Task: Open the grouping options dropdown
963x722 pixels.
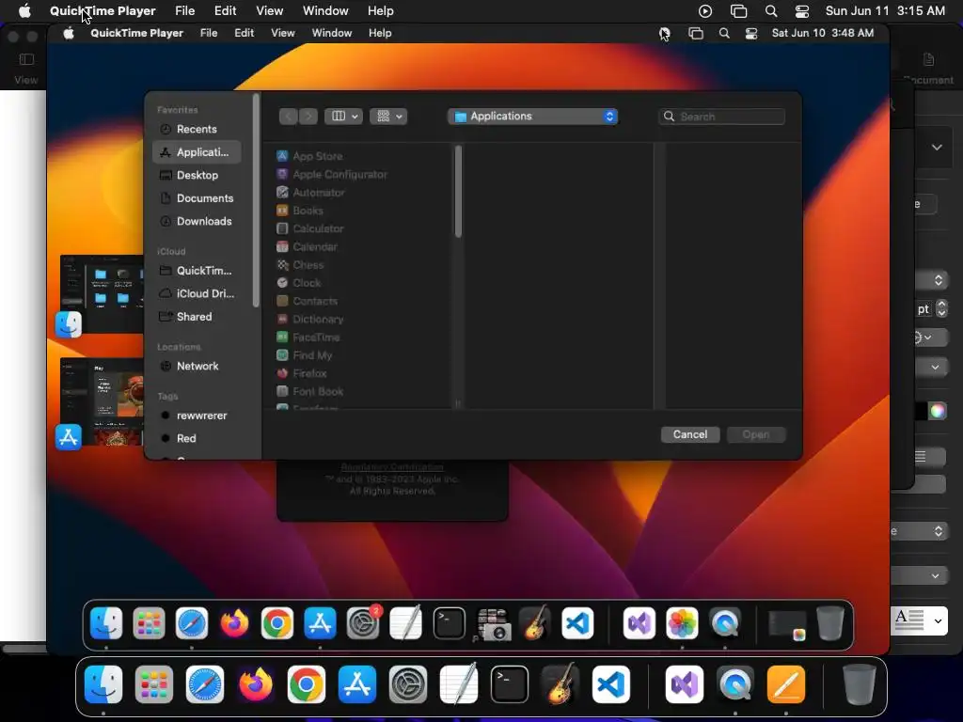Action: tap(388, 116)
